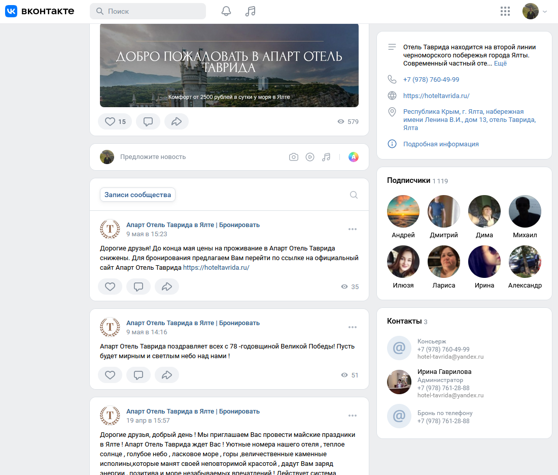Comment on the 9 мая 15:23 post
Viewport: 558px width, 475px height.
[138, 287]
